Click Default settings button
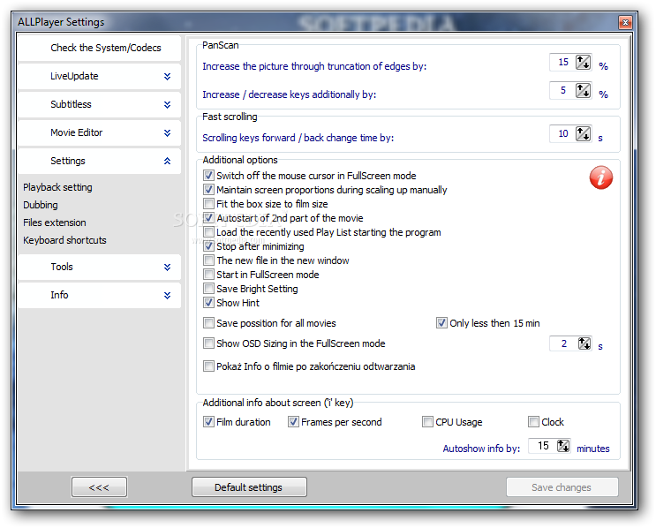656x528 pixels. (249, 487)
